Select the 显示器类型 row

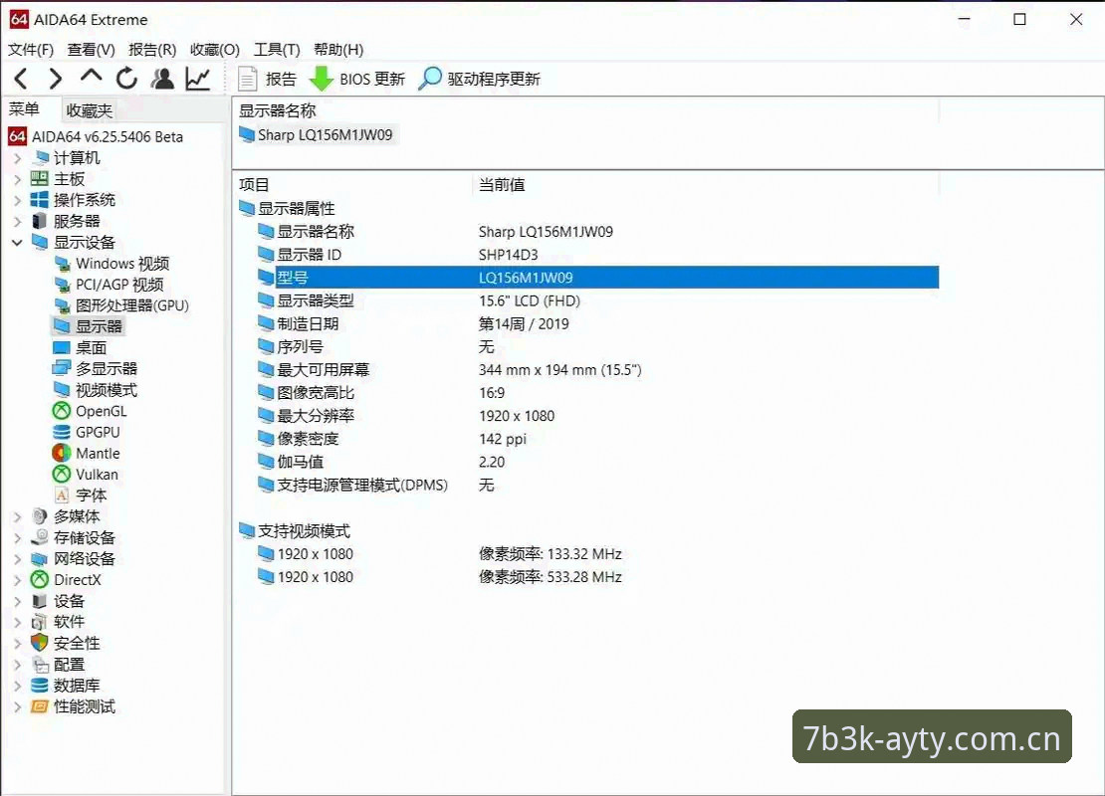coord(597,300)
